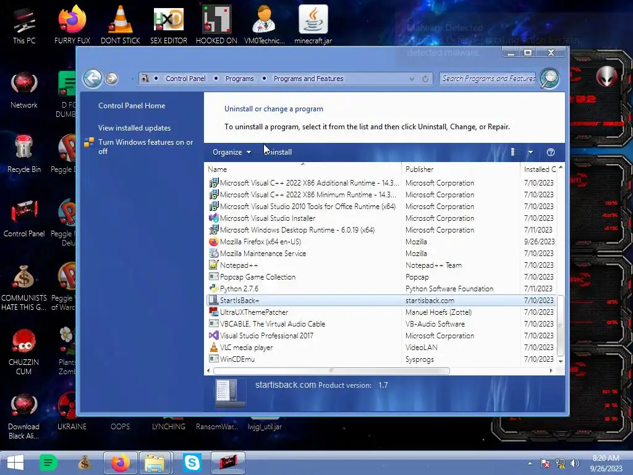
Task: Click the network tray icon with warning
Action: pos(560,463)
